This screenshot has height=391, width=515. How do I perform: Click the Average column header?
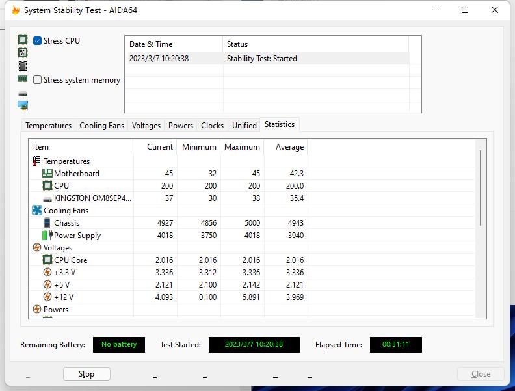point(289,147)
